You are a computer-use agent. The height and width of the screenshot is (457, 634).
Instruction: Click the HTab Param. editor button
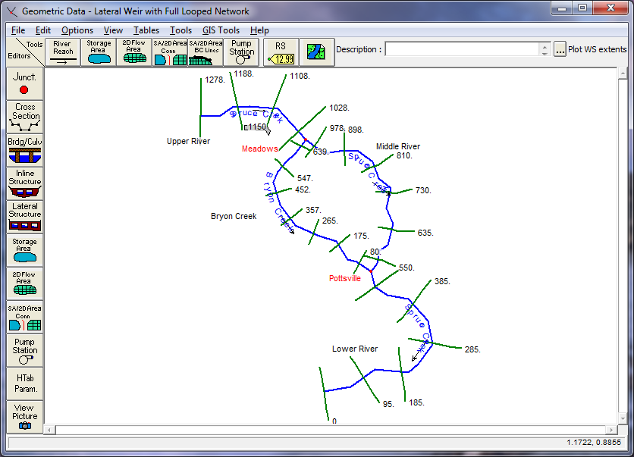(x=24, y=383)
